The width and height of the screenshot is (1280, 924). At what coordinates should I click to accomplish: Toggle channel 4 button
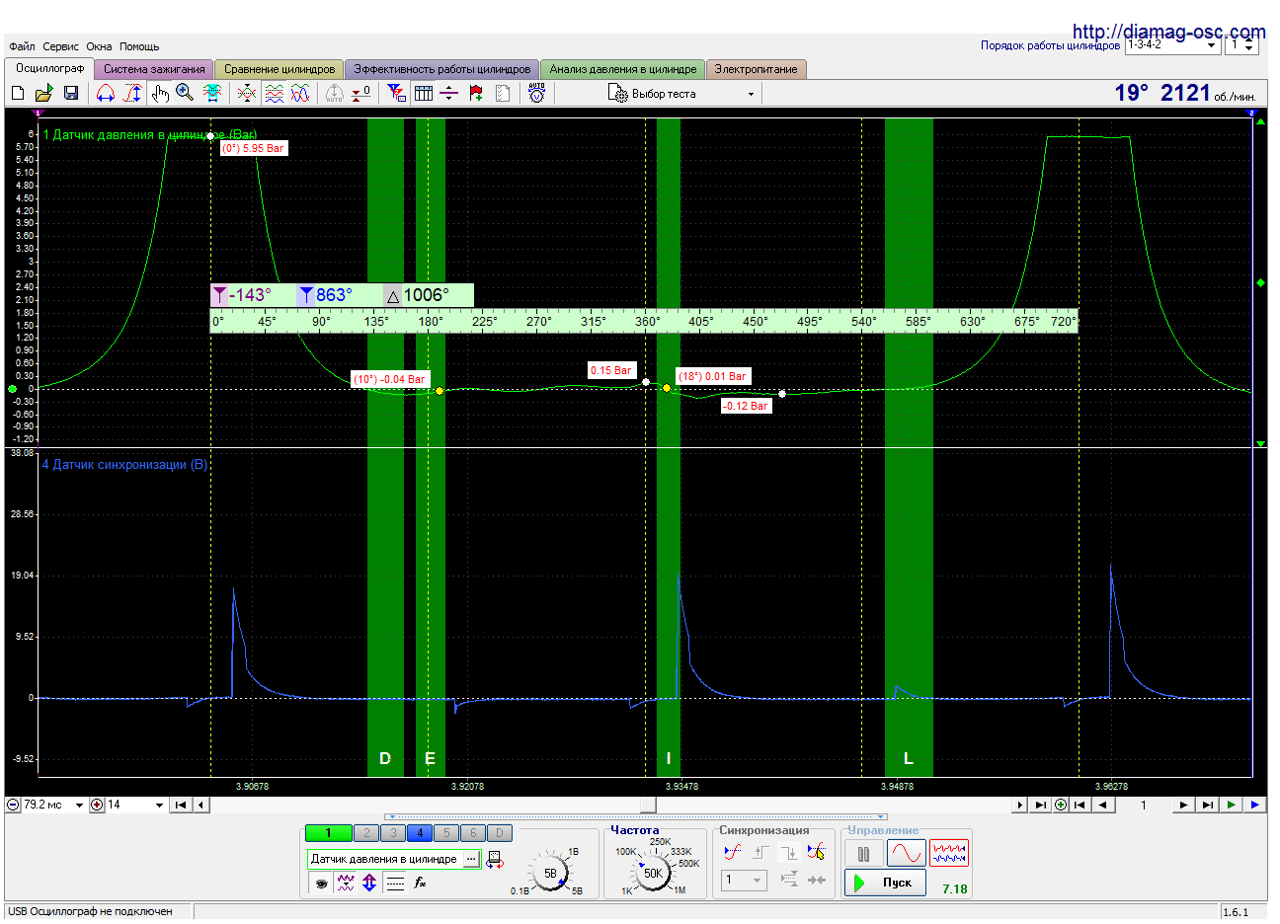(420, 833)
